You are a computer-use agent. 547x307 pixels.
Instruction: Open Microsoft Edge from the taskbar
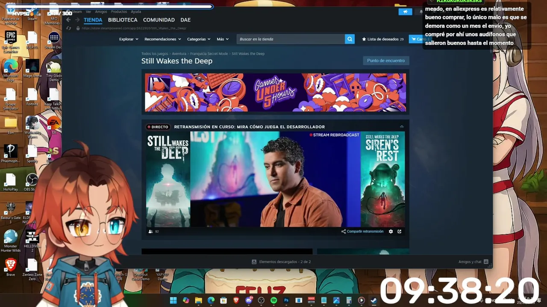point(211,300)
